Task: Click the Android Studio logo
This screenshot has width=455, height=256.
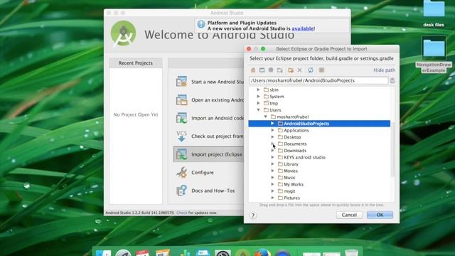Action: pos(123,33)
